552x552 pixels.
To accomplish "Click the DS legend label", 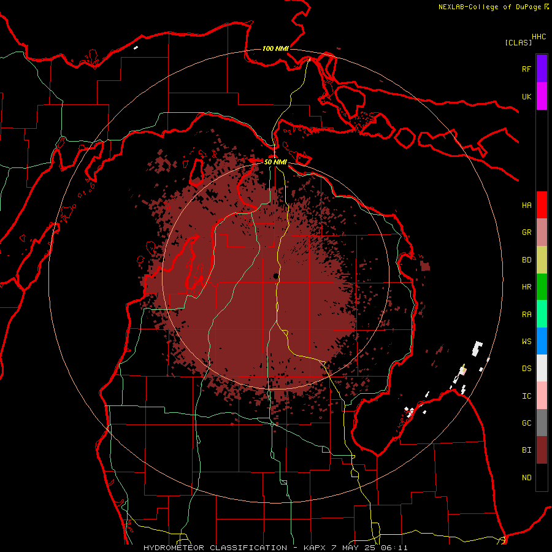I will click(526, 368).
